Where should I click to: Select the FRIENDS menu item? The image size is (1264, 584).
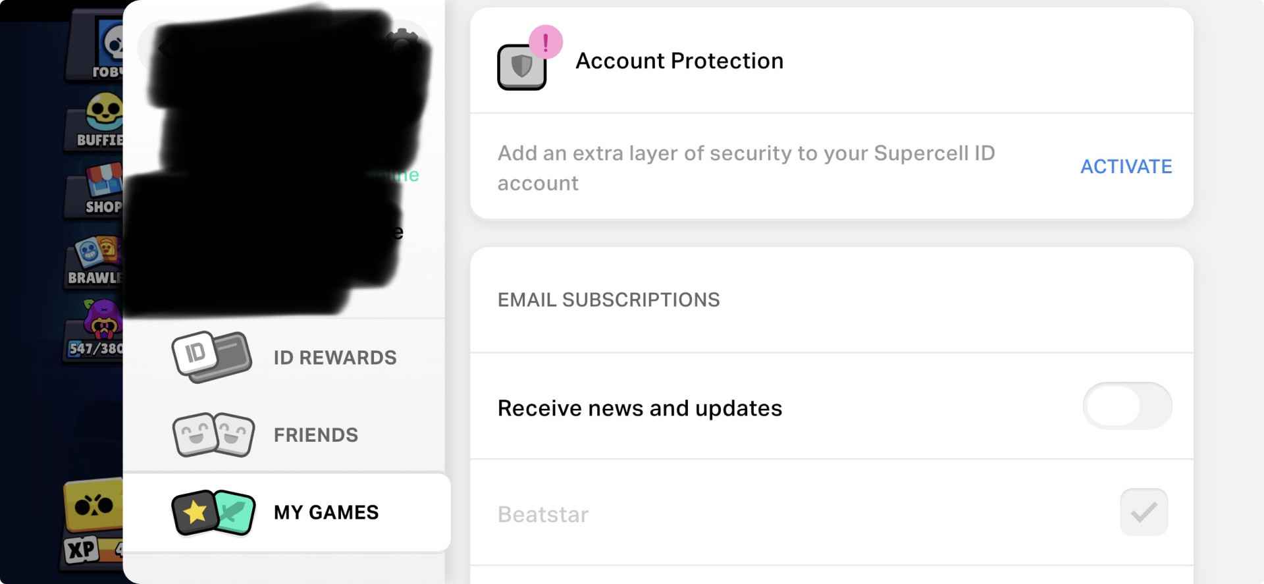(x=316, y=435)
